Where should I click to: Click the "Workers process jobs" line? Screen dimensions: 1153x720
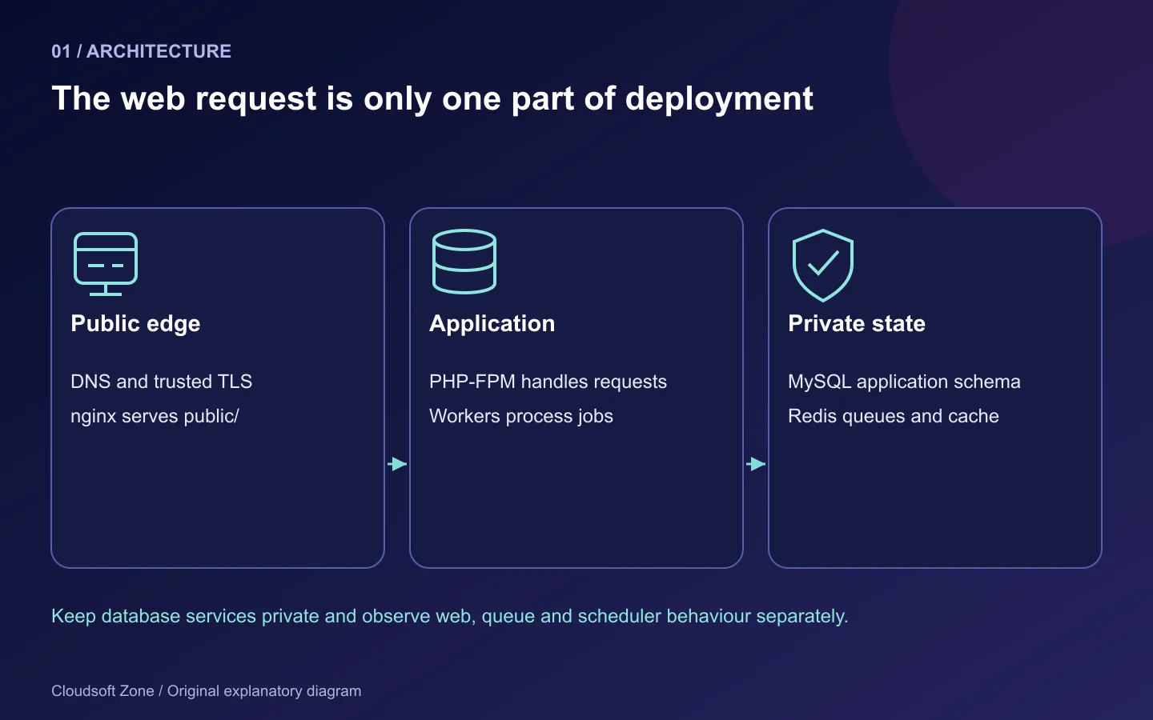coord(521,416)
